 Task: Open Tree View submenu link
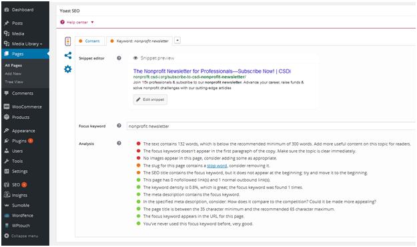(x=14, y=81)
